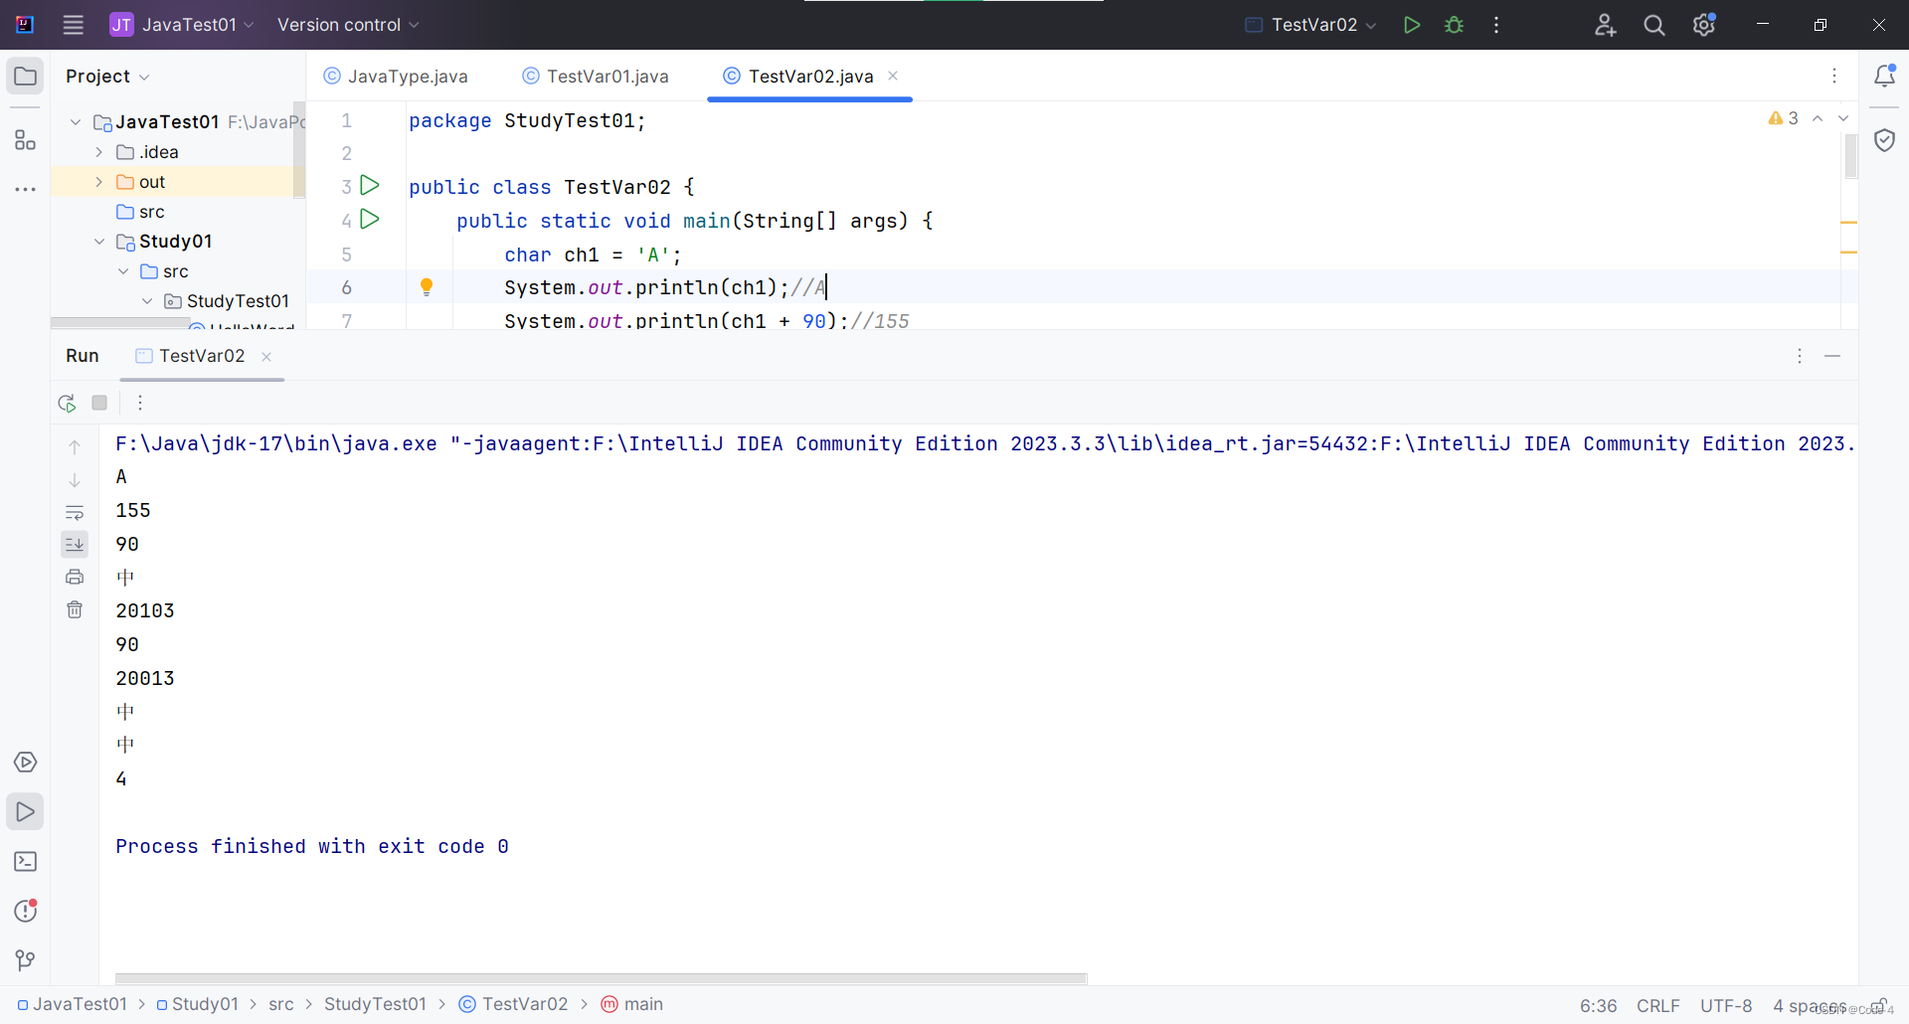1909x1024 pixels.
Task: Open Run toolbar more options
Action: [x=140, y=403]
